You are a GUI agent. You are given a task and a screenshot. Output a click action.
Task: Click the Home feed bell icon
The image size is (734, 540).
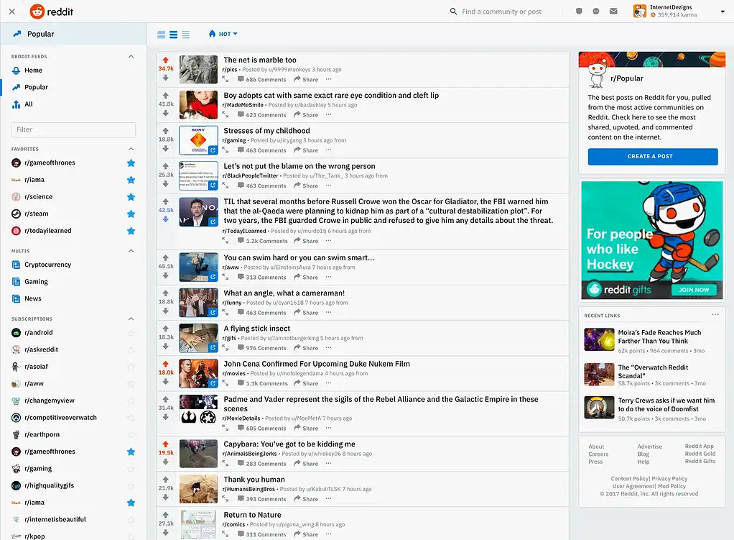tap(17, 70)
